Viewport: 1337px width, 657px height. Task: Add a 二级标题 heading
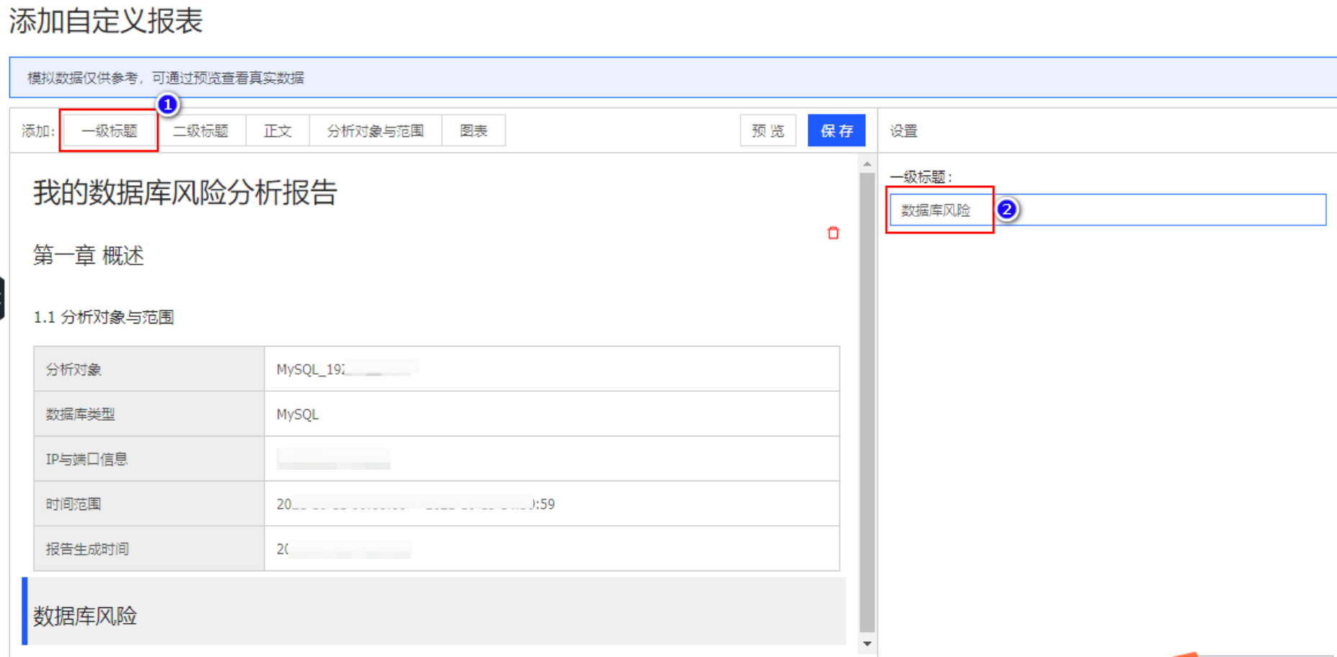click(x=200, y=130)
